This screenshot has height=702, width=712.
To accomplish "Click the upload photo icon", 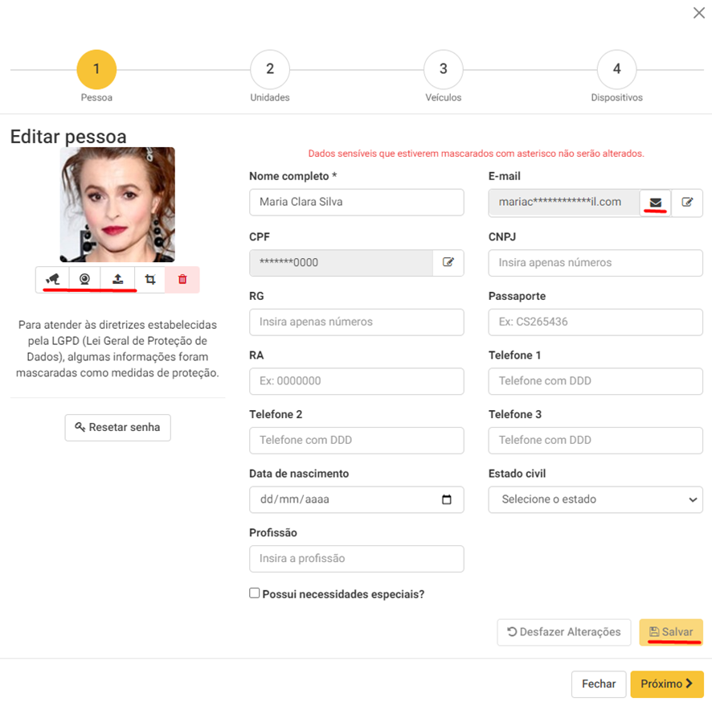I will [117, 279].
